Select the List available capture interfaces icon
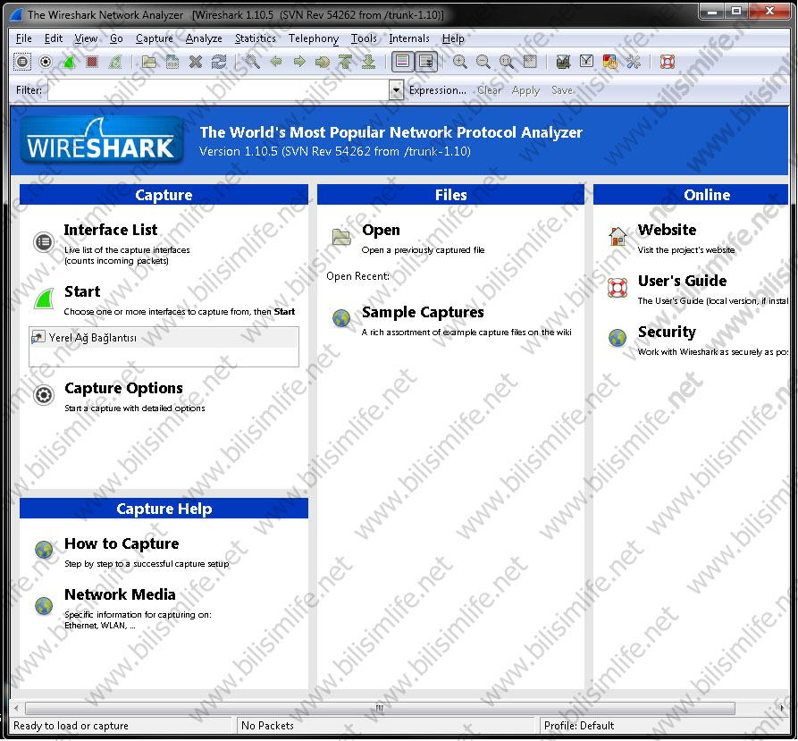Image resolution: width=798 pixels, height=741 pixels. [x=22, y=62]
